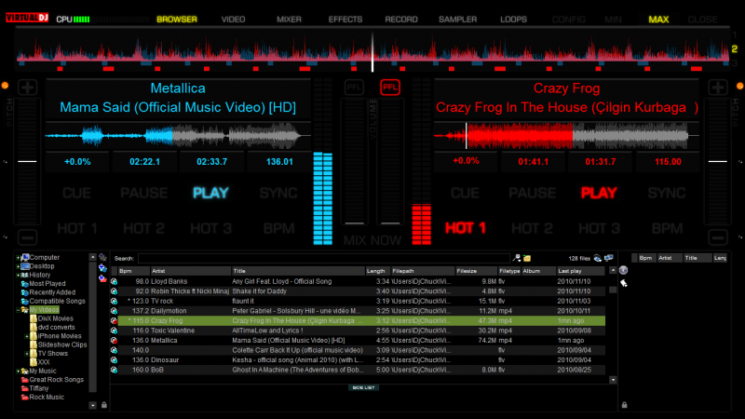This screenshot has height=419, width=745.
Task: Click folder tree scroll down arrow
Action: (92, 405)
